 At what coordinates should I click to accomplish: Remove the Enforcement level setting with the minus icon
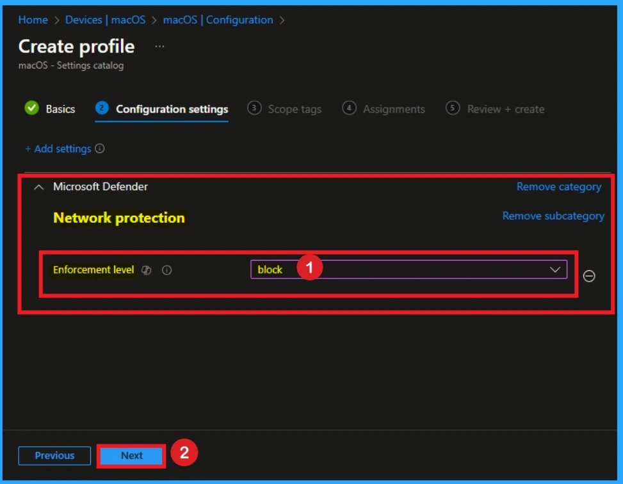point(589,276)
